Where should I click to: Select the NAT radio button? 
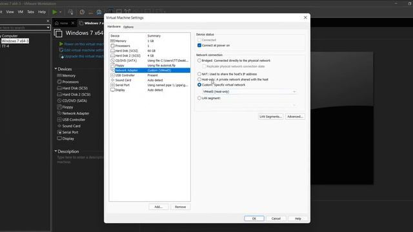199,74
